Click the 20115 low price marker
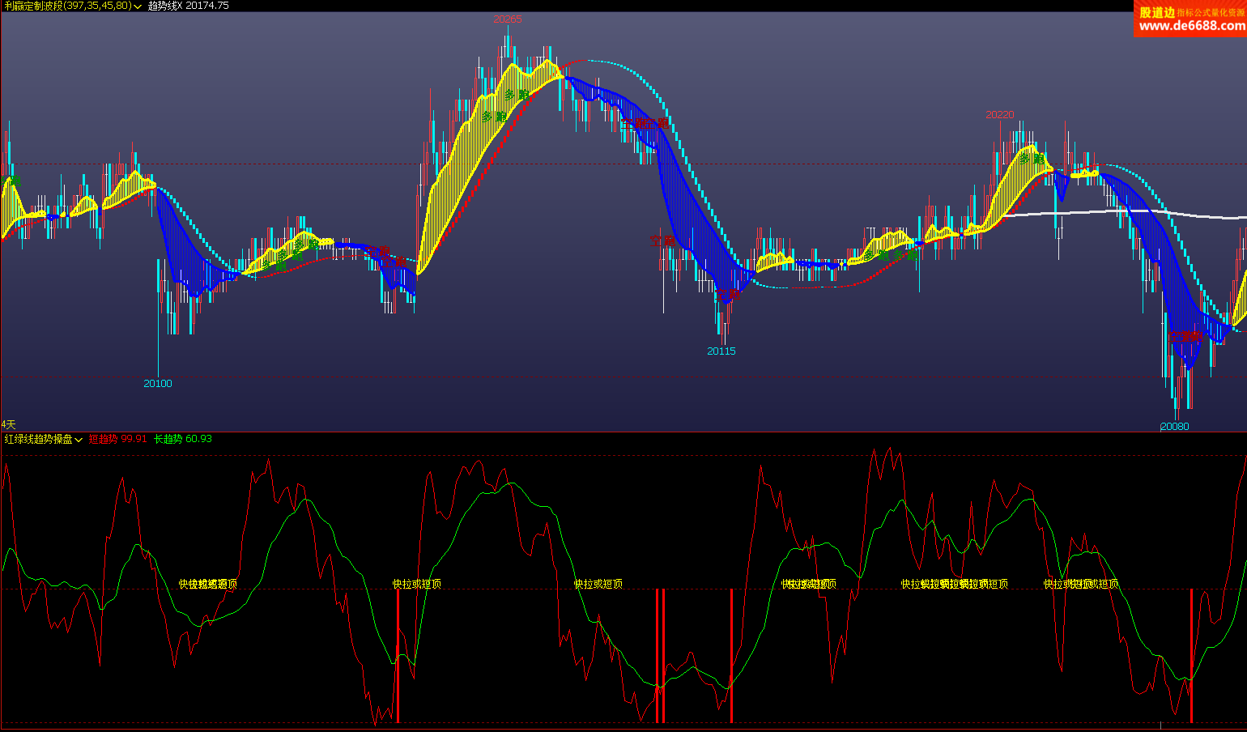The image size is (1247, 732). pyautogui.click(x=721, y=351)
